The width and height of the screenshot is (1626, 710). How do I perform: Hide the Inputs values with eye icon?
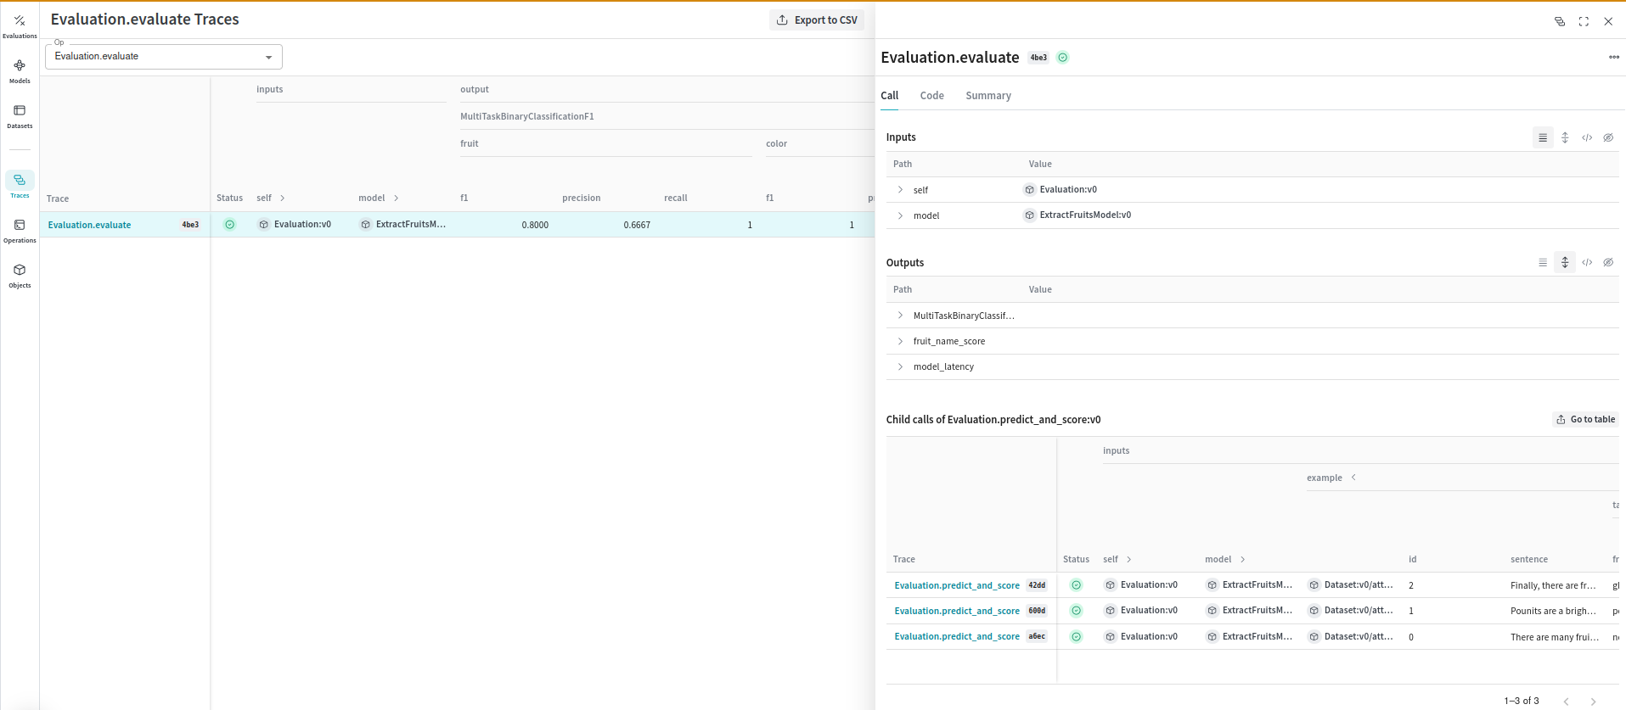(x=1608, y=137)
